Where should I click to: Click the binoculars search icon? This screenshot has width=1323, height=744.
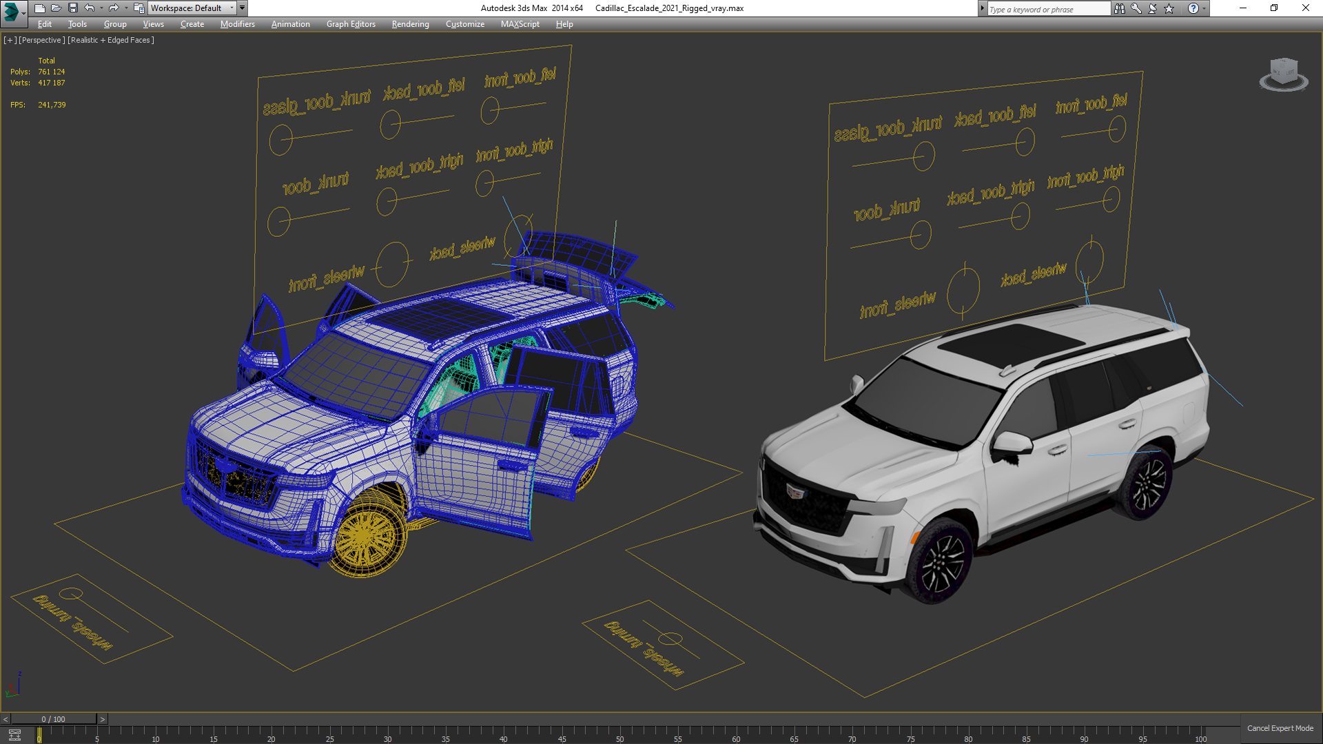point(1119,8)
